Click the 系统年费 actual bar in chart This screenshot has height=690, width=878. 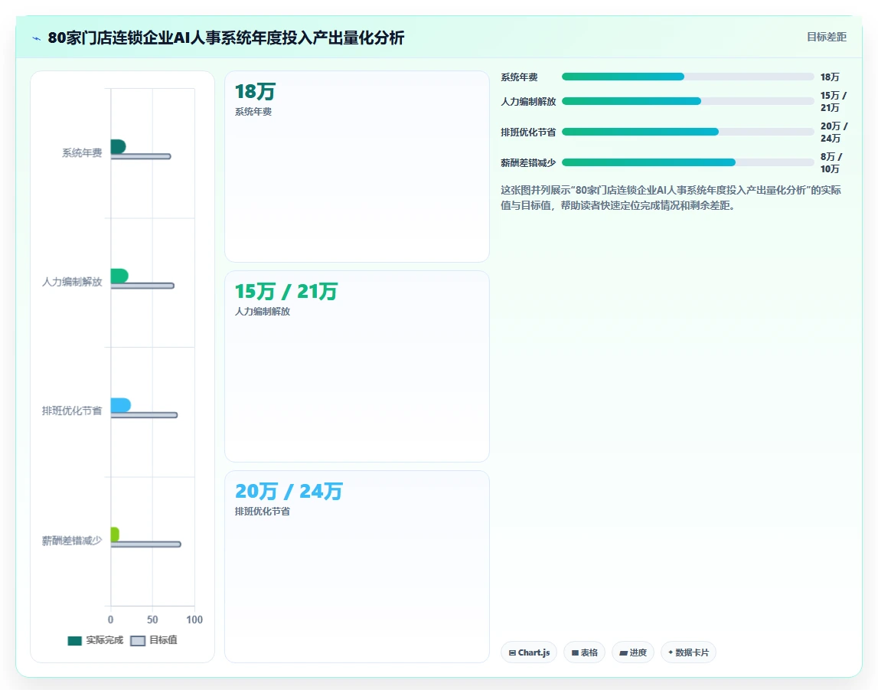point(118,147)
